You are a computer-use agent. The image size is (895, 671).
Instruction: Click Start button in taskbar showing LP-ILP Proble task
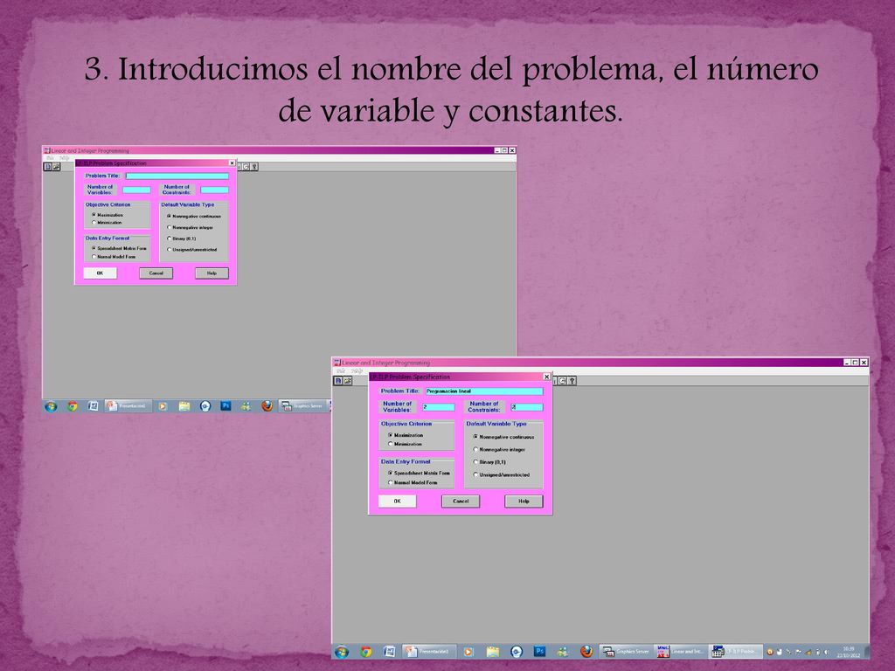point(342,652)
